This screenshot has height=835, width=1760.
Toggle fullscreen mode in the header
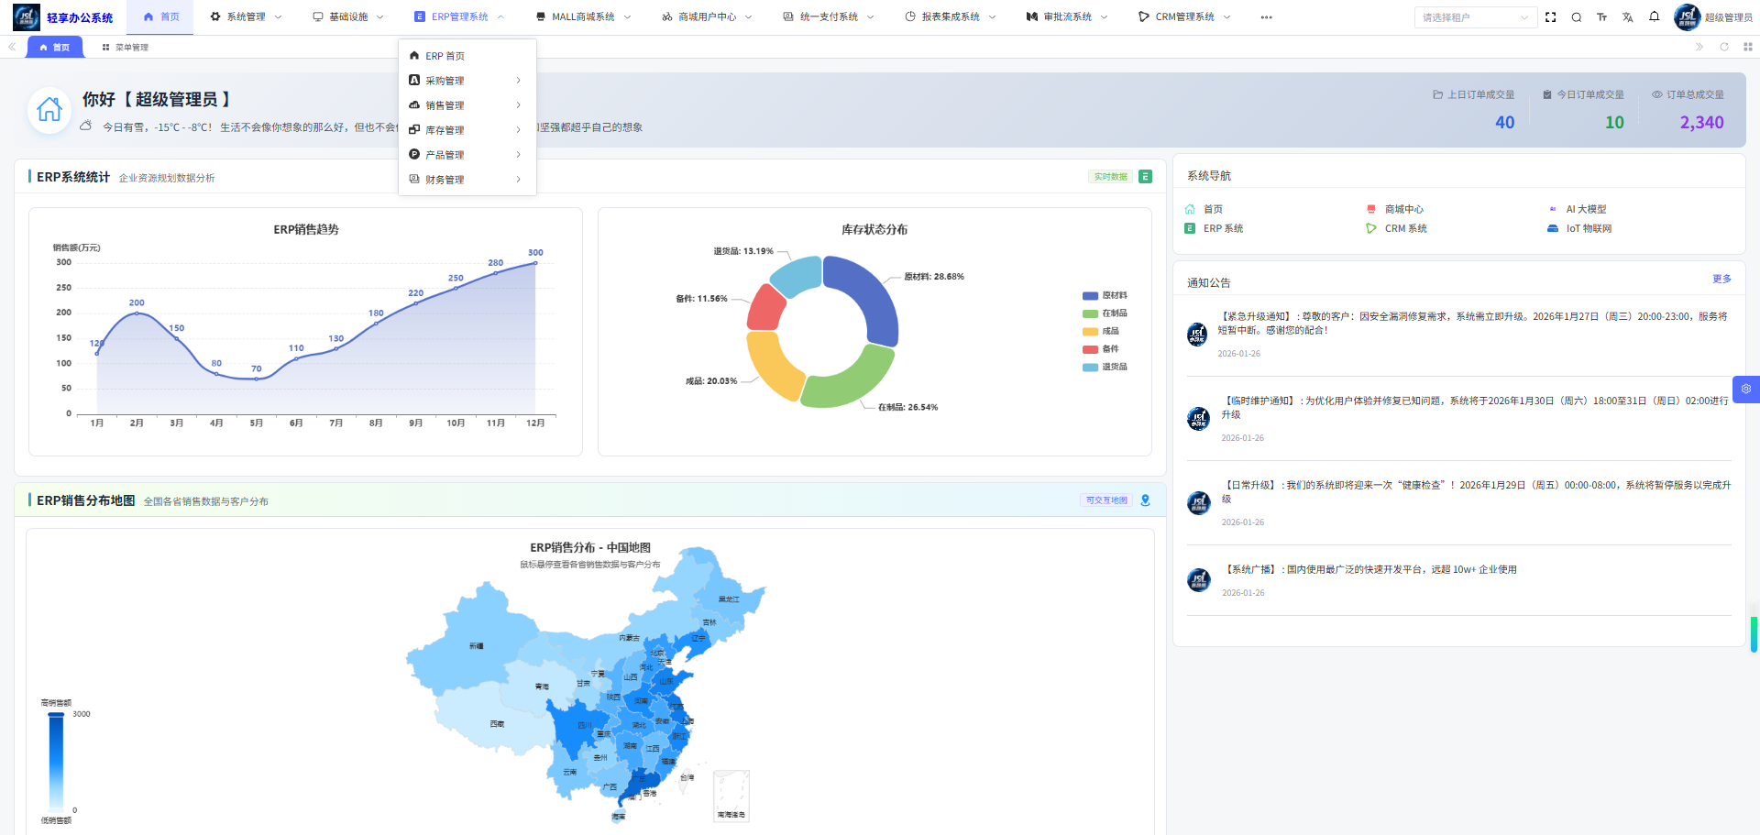coord(1550,16)
